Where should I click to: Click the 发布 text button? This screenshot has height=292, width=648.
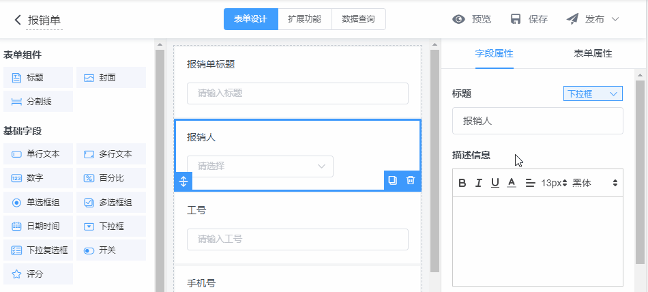pyautogui.click(x=595, y=19)
